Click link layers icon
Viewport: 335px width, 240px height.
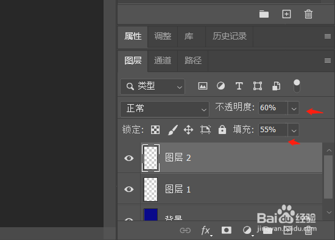click(x=185, y=230)
